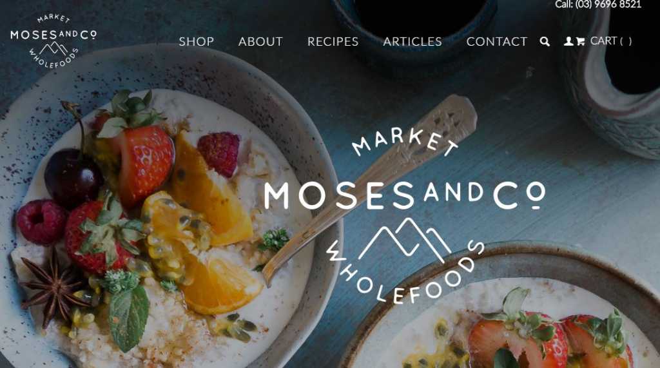This screenshot has height=368, width=660.
Task: Open the SHOP menu
Action: (x=196, y=42)
